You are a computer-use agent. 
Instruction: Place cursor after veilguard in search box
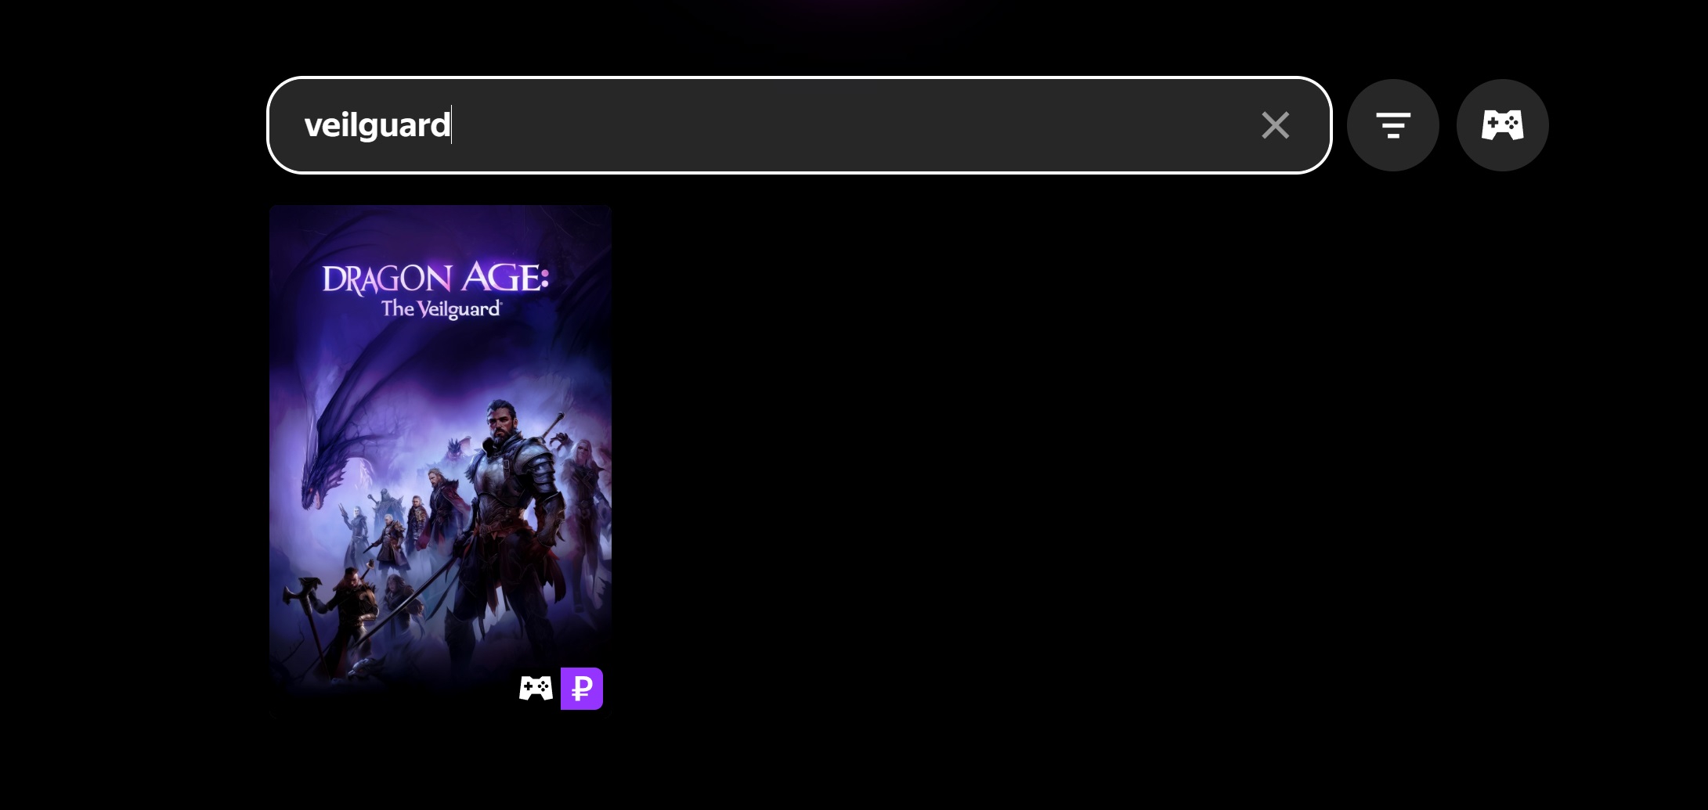(453, 125)
